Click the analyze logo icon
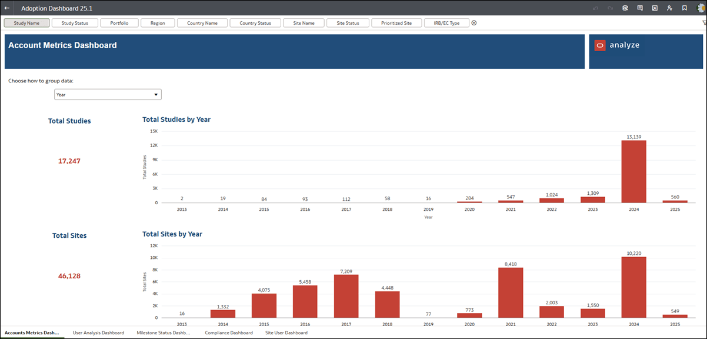The width and height of the screenshot is (707, 339). 600,44
